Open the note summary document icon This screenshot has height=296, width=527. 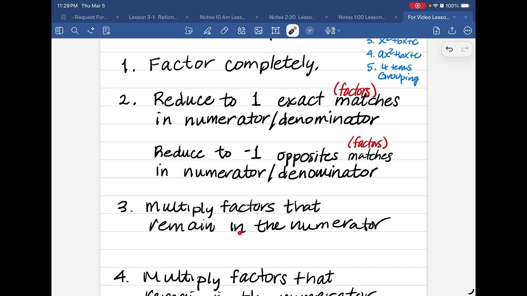coord(106,30)
